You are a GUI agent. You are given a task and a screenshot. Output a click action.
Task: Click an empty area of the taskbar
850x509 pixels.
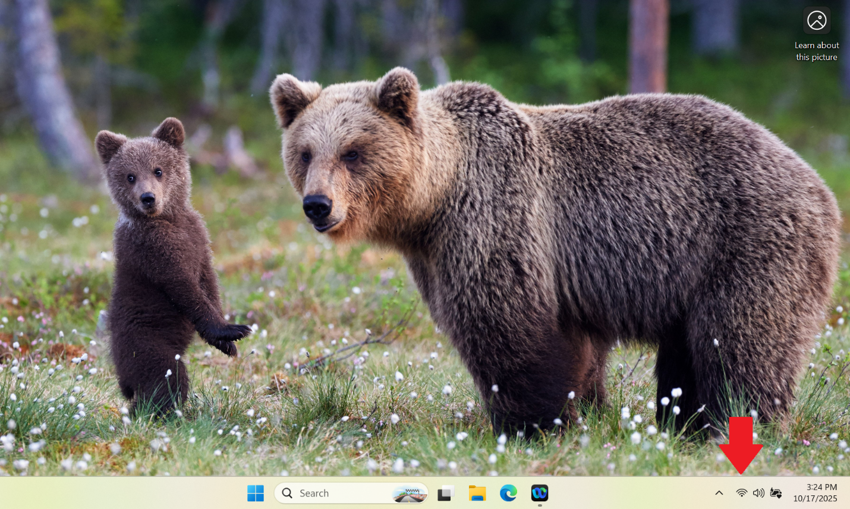(x=119, y=493)
